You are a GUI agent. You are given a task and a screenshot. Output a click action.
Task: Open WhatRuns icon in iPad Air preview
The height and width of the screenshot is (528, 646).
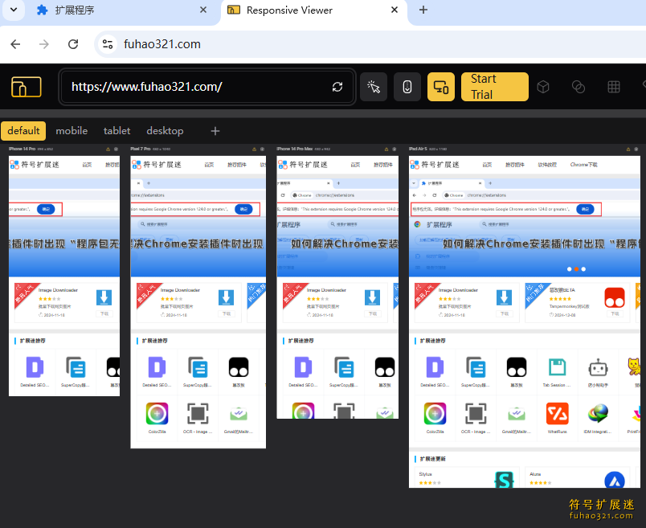tap(557, 413)
